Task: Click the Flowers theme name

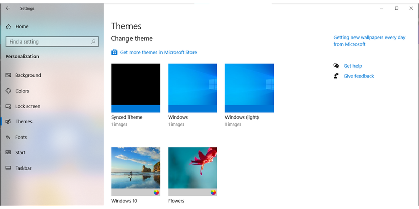Action: pyautogui.click(x=176, y=201)
